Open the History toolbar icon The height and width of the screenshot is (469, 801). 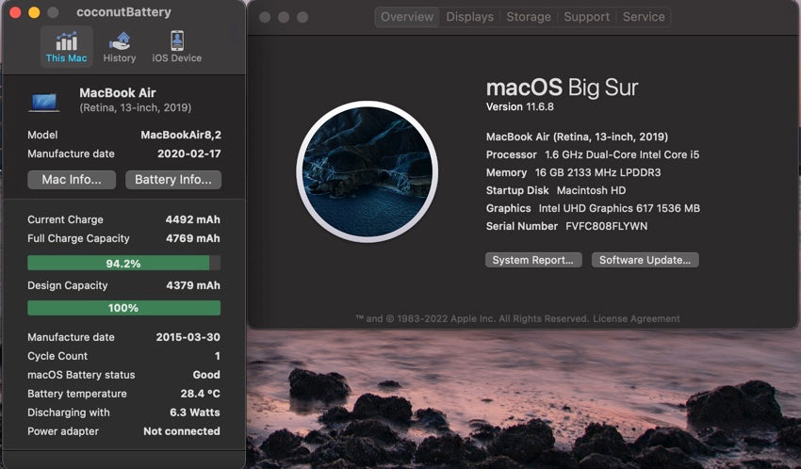coord(119,47)
